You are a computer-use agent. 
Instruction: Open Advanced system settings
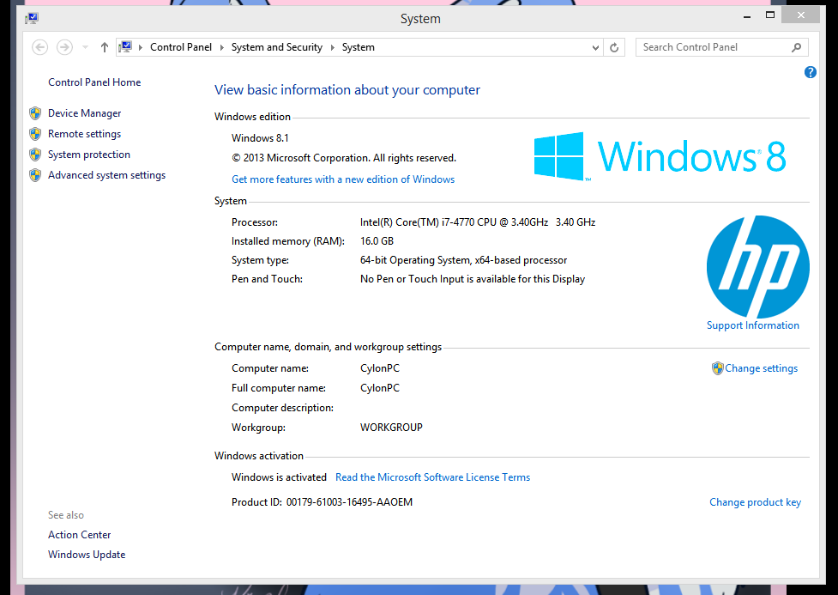[x=106, y=175]
